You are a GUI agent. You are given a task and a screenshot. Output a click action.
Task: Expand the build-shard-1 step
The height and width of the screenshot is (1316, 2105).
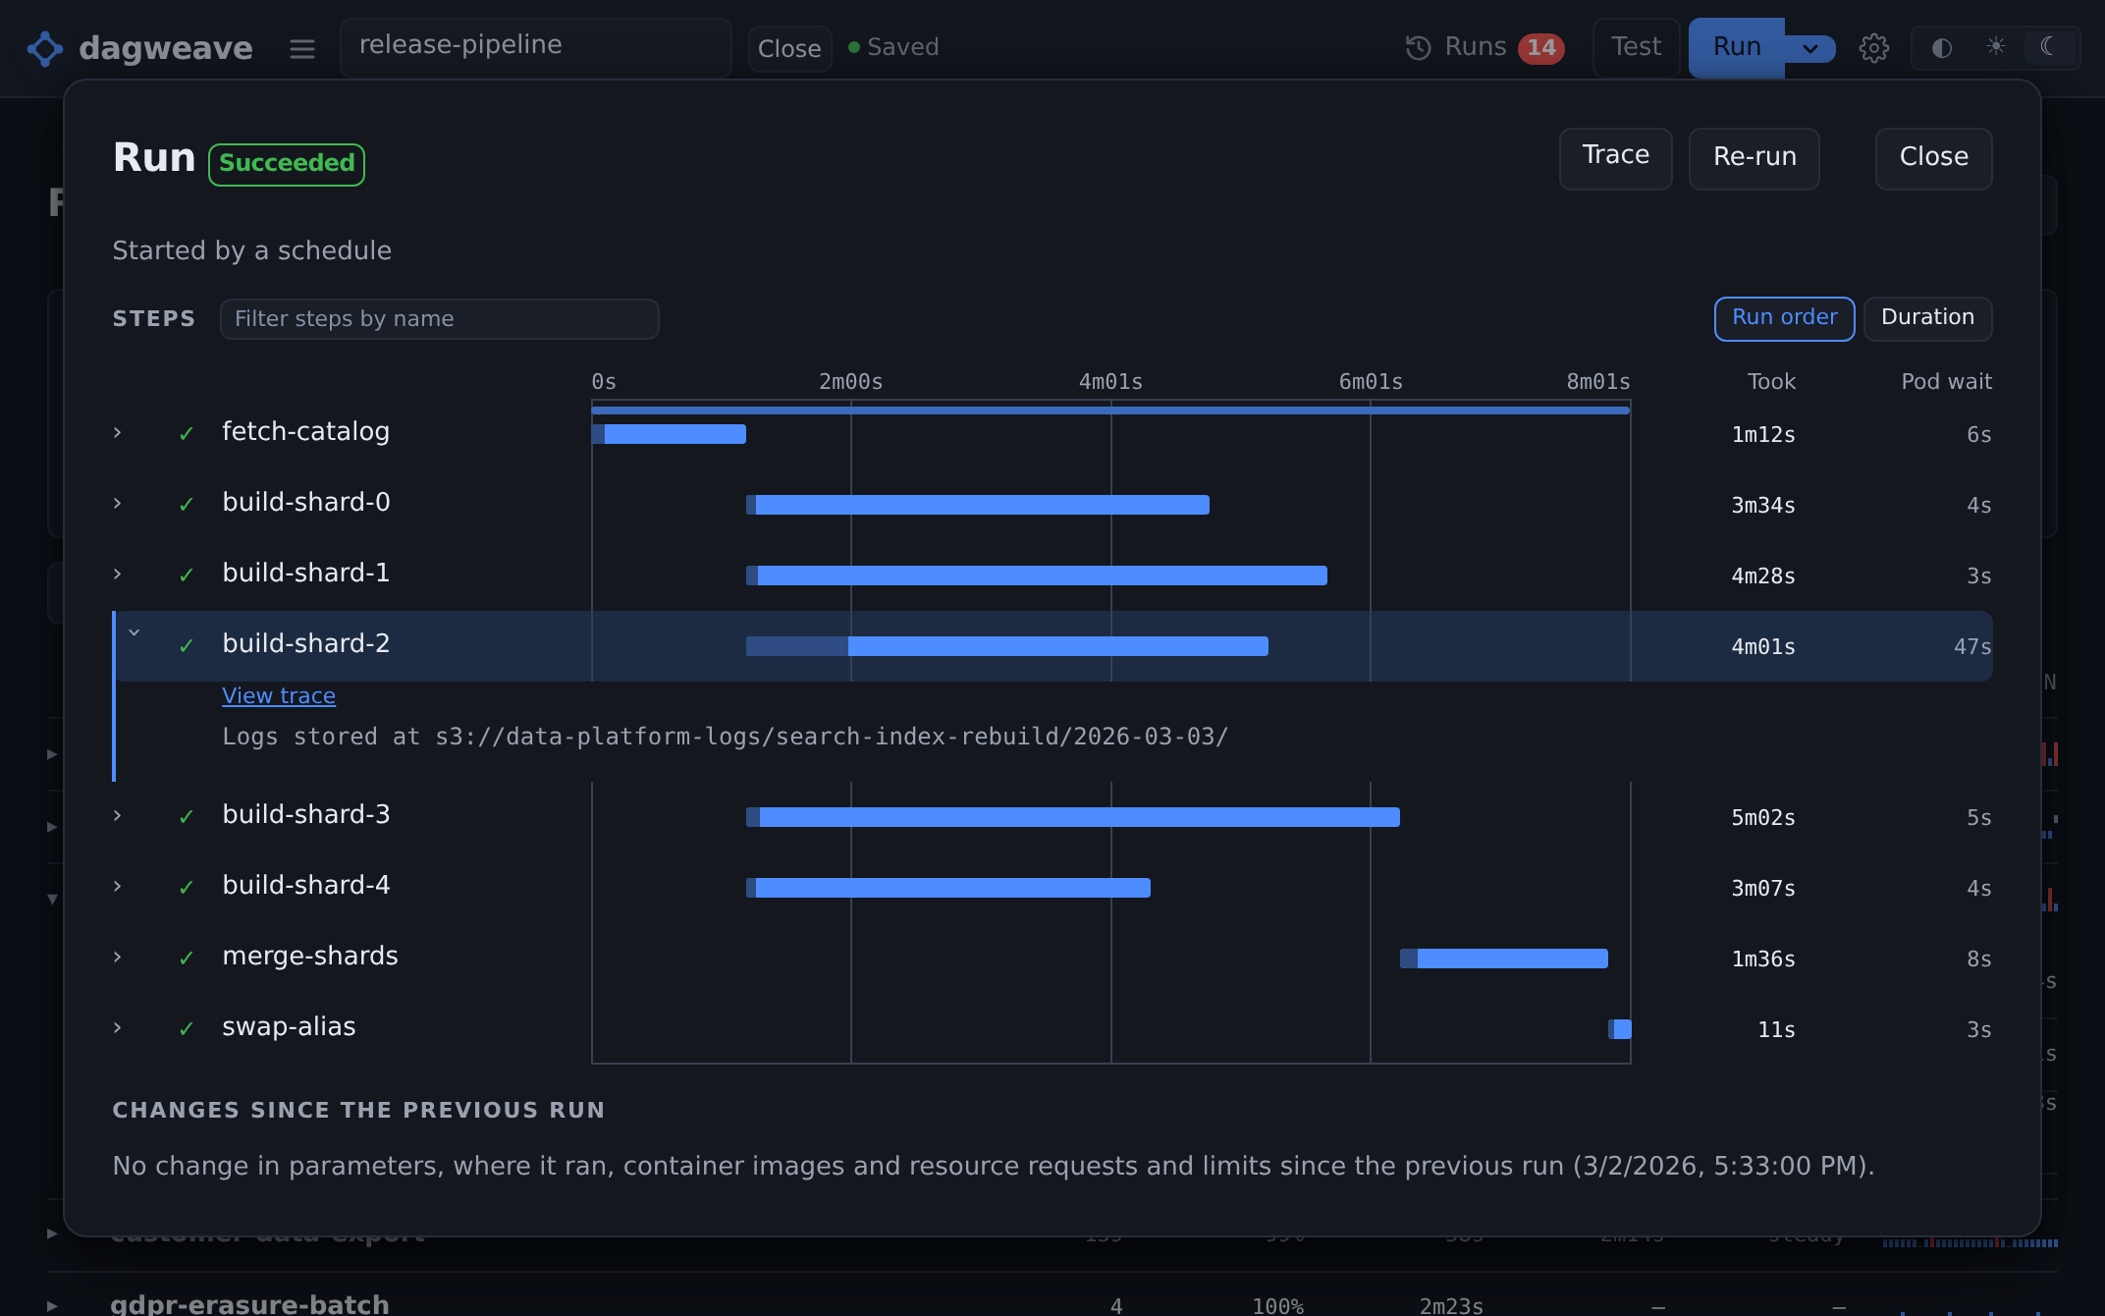118,575
